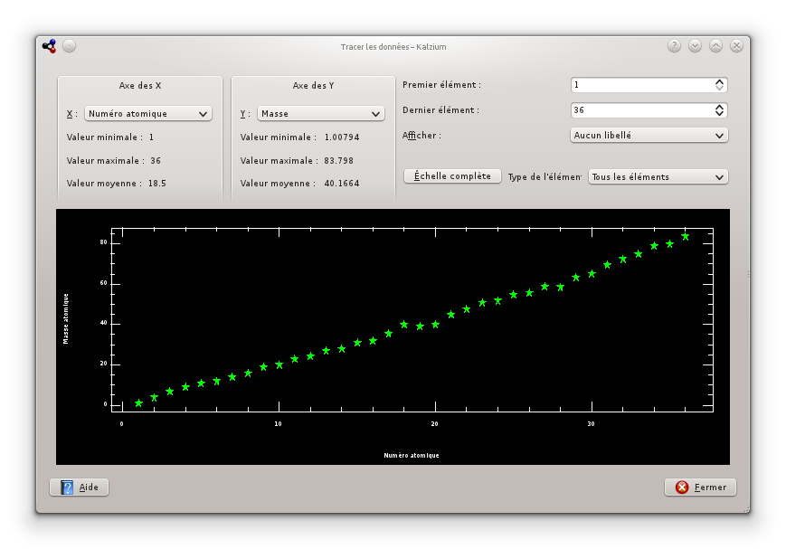Open the X axis Numéro atomique dropdown

[147, 113]
